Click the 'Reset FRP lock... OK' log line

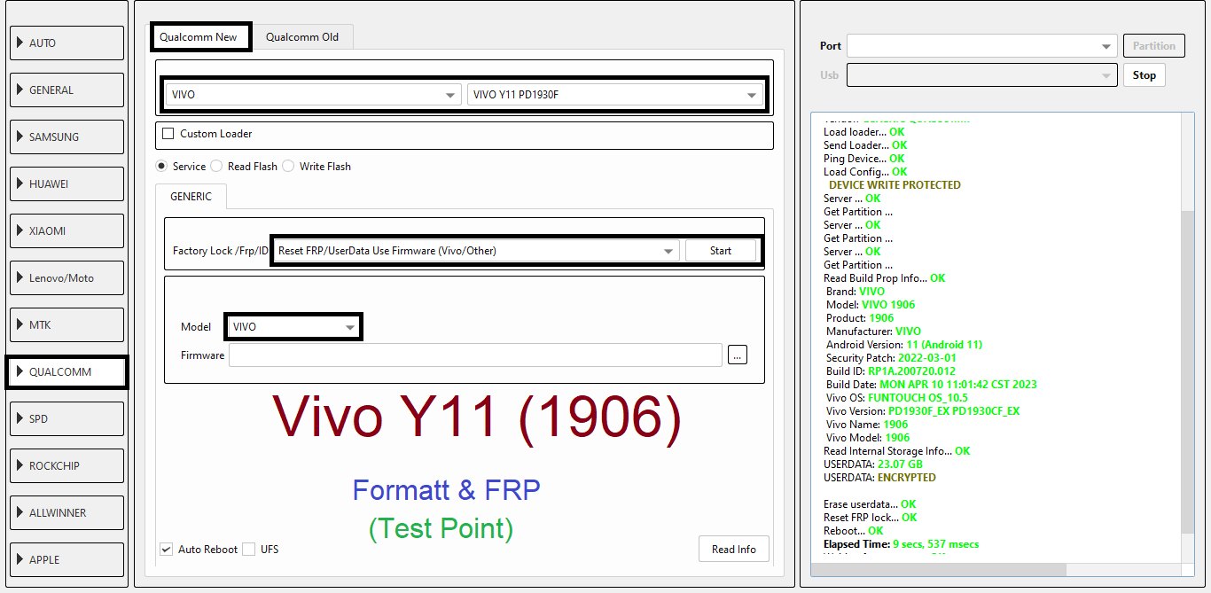[872, 518]
